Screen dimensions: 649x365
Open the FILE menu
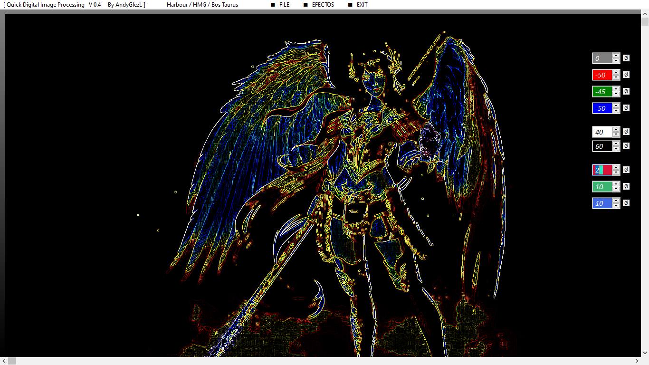click(284, 5)
